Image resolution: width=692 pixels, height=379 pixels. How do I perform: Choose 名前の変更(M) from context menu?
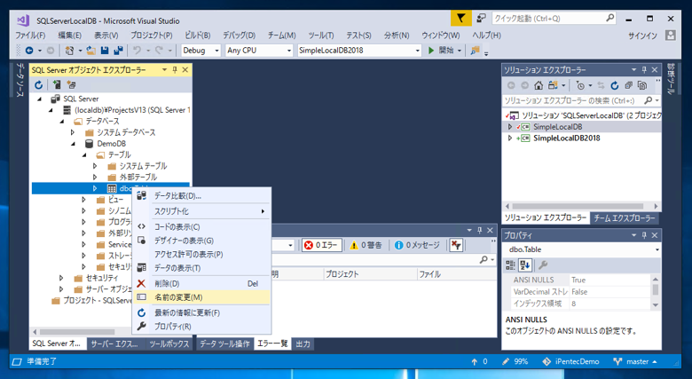point(202,297)
